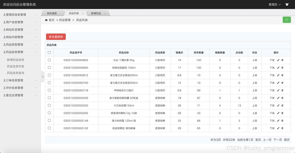Switch to the 新增药品 tab
This screenshot has height=153, width=295.
coord(96,13)
